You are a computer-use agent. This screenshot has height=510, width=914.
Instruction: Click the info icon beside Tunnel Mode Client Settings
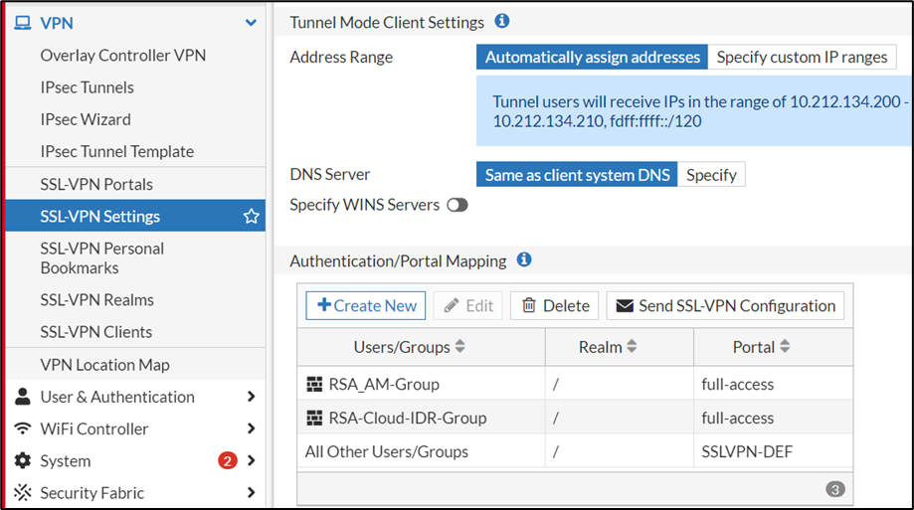502,21
